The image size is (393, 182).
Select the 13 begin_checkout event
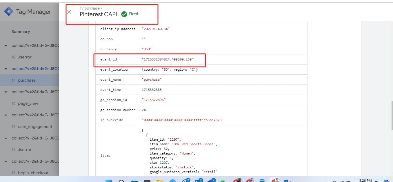pyautogui.click(x=29, y=173)
